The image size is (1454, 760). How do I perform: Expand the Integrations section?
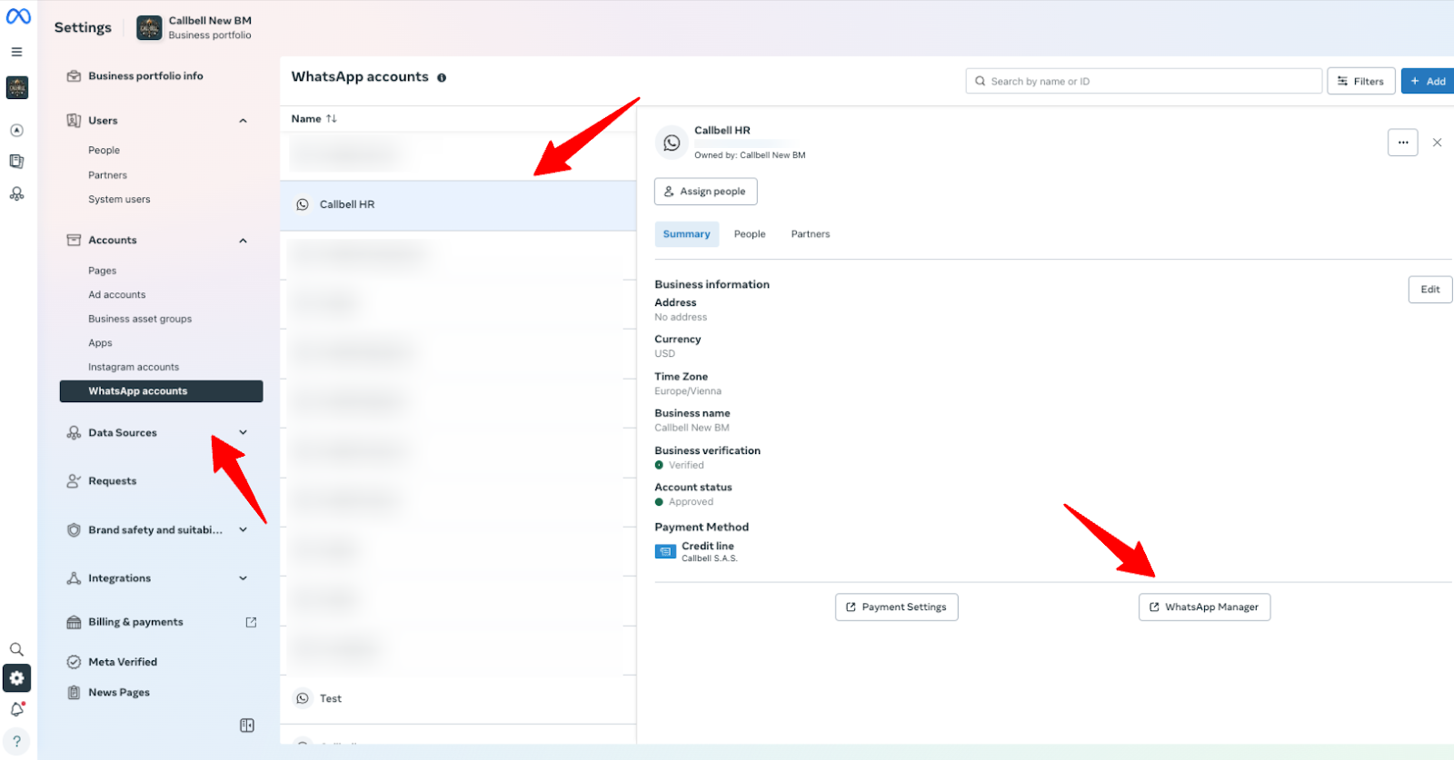[243, 578]
